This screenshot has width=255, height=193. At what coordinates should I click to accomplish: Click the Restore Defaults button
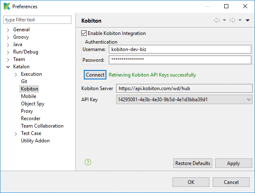tap(193, 163)
